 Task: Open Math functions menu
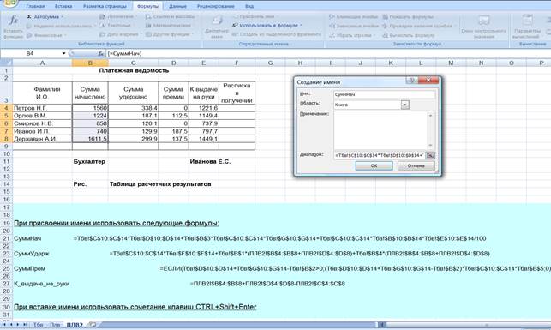[168, 26]
